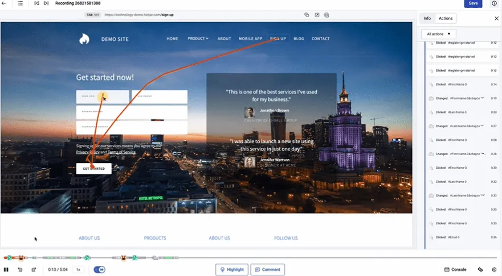Click the Hotjar flame logo on the demo site
Screen dimensions: 502x276
[x=84, y=39]
